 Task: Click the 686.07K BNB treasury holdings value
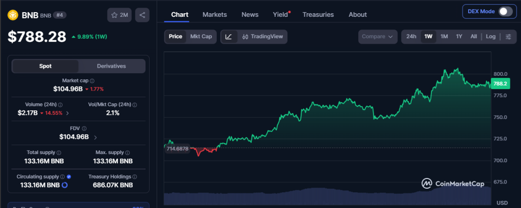112,185
